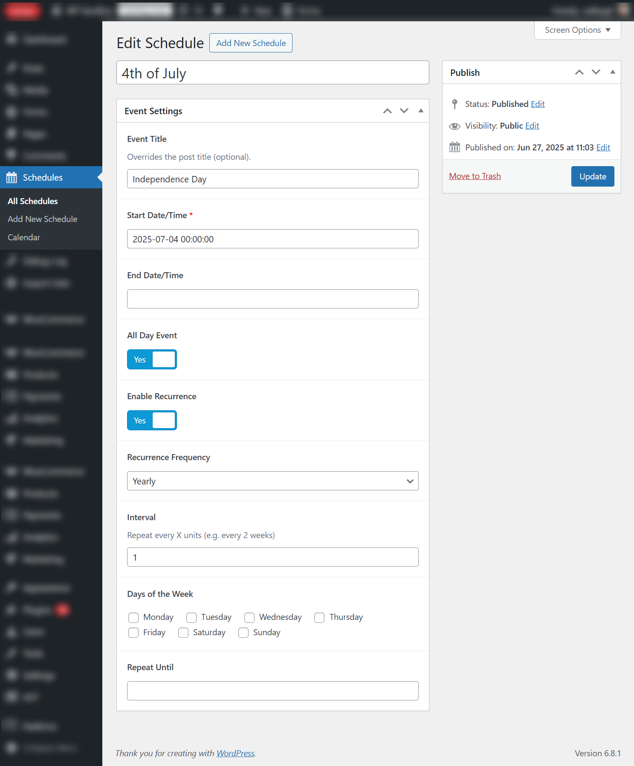Check the Thursday checkbox
The image size is (634, 766).
coord(319,617)
